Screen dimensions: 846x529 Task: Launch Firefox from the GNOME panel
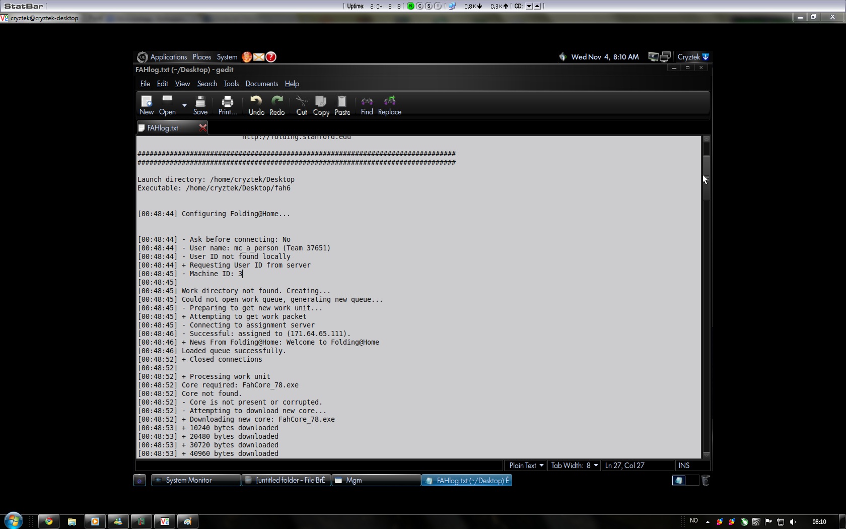tap(247, 57)
